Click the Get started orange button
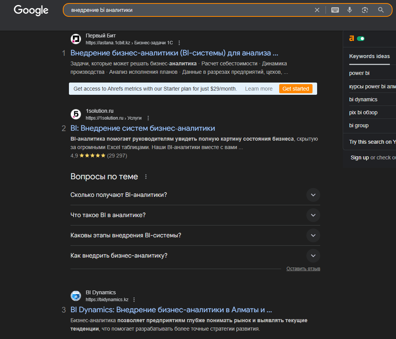 (x=296, y=89)
